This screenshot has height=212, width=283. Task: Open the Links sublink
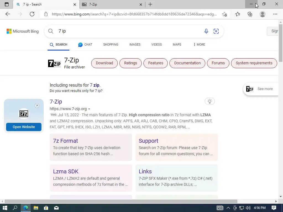[x=145, y=171]
